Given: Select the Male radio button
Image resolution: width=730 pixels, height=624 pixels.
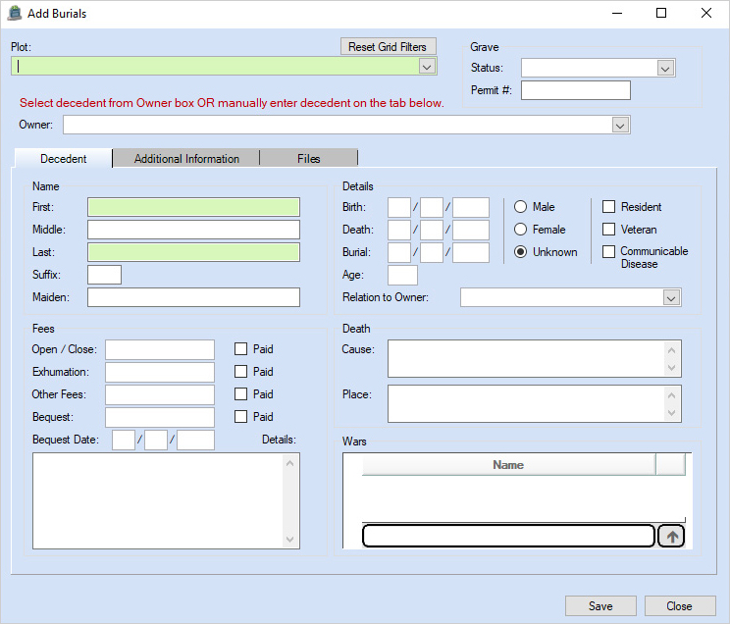Looking at the screenshot, I should pyautogui.click(x=522, y=207).
